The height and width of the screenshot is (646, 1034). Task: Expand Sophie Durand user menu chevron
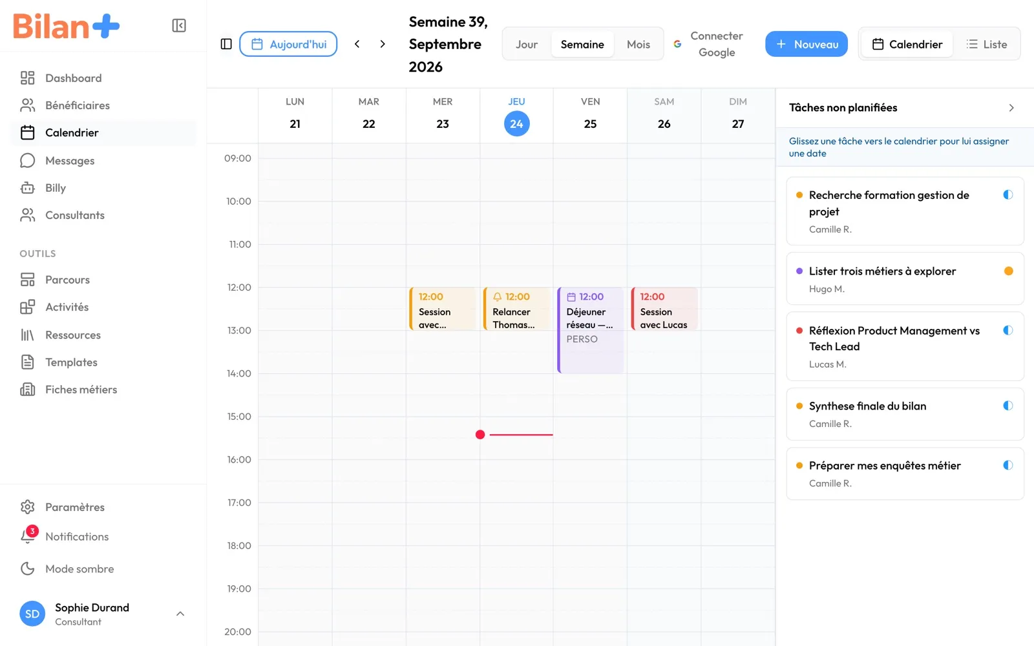[180, 614]
